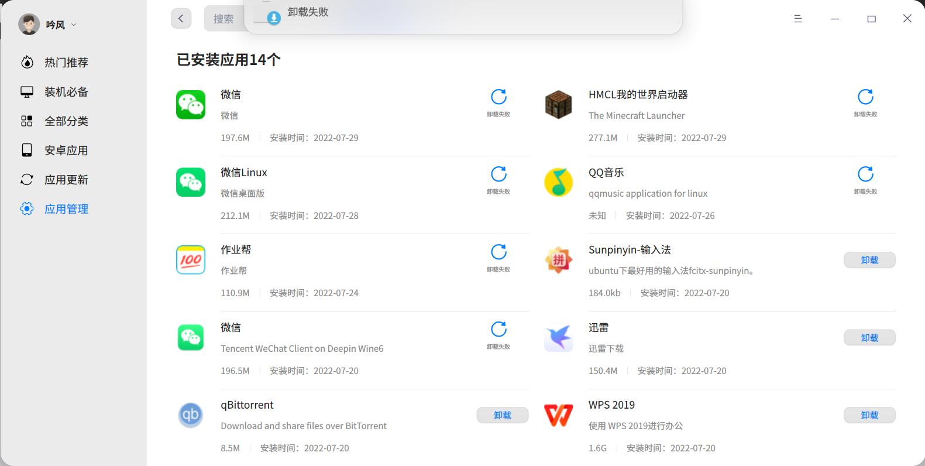Uninstall Sunpinyin-输入法 with 卸载 button
This screenshot has width=925, height=466.
(x=869, y=260)
